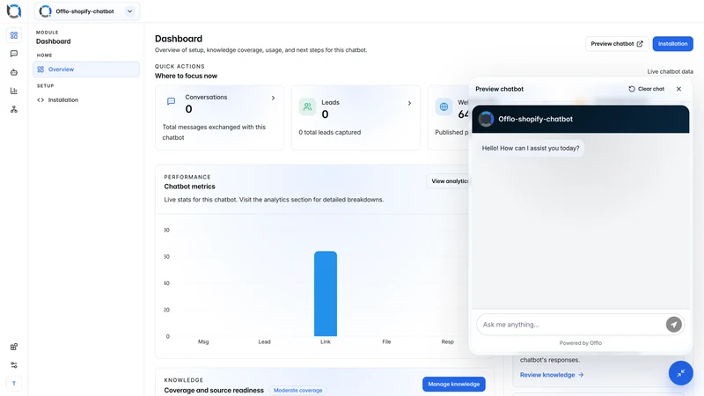This screenshot has height=396, width=704.
Task: Open the analytics bar chart sidebar icon
Action: [14, 91]
